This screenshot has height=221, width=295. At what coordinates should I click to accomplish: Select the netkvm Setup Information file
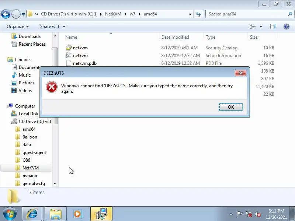tap(80, 56)
